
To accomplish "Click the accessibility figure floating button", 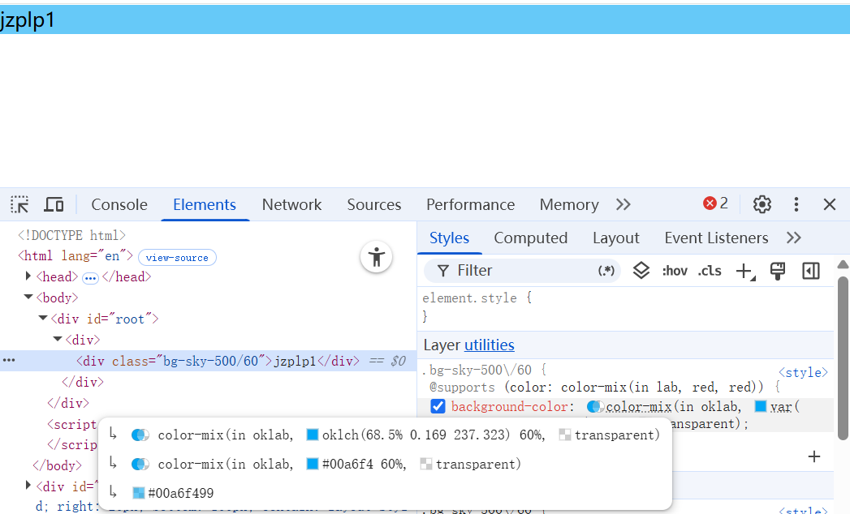I will [376, 257].
